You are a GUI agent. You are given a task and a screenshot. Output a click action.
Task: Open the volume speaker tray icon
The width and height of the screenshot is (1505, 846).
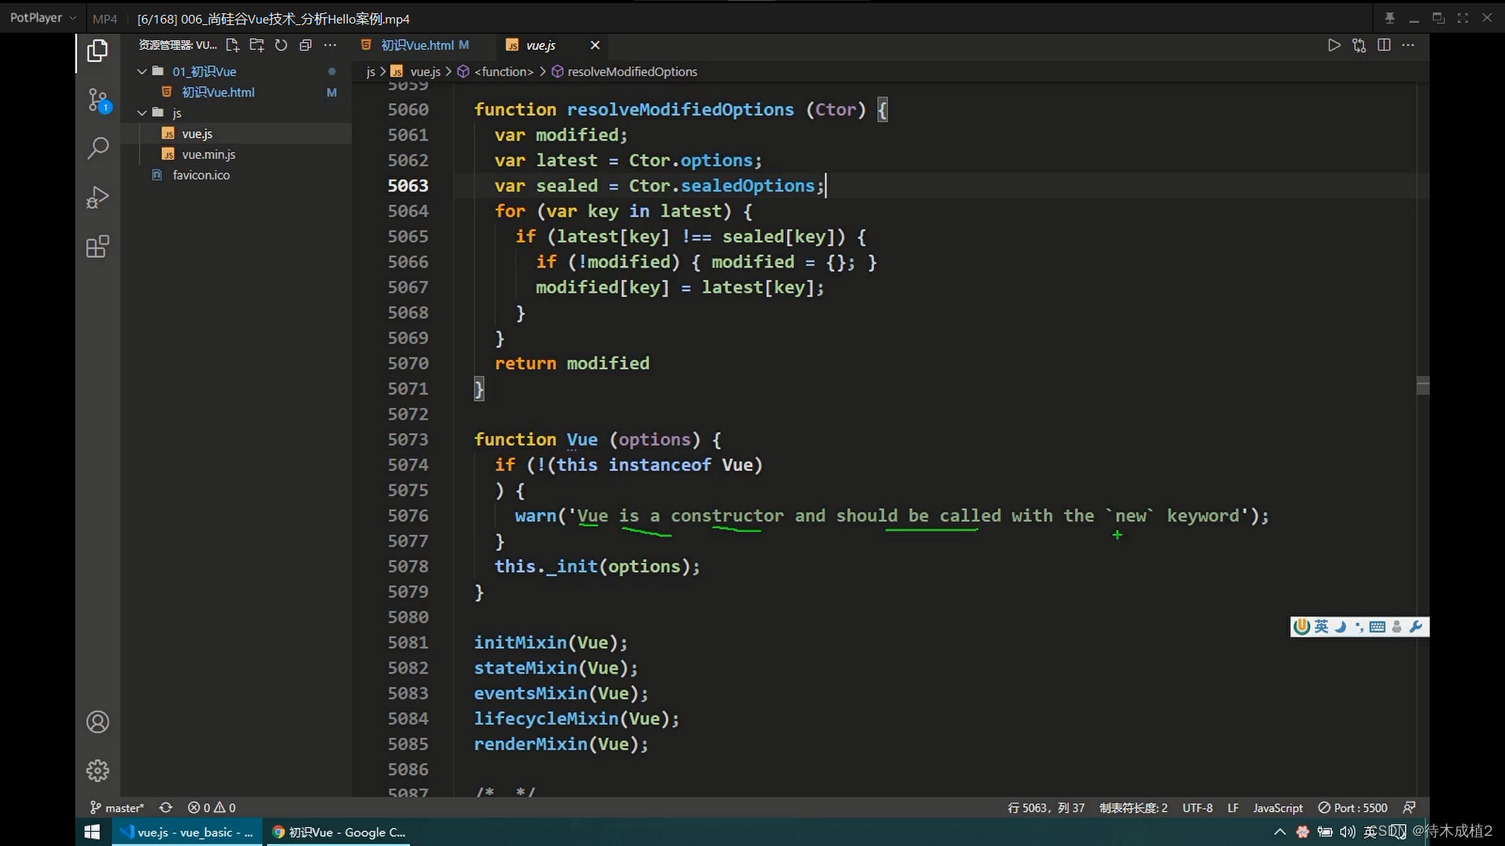pos(1347,832)
